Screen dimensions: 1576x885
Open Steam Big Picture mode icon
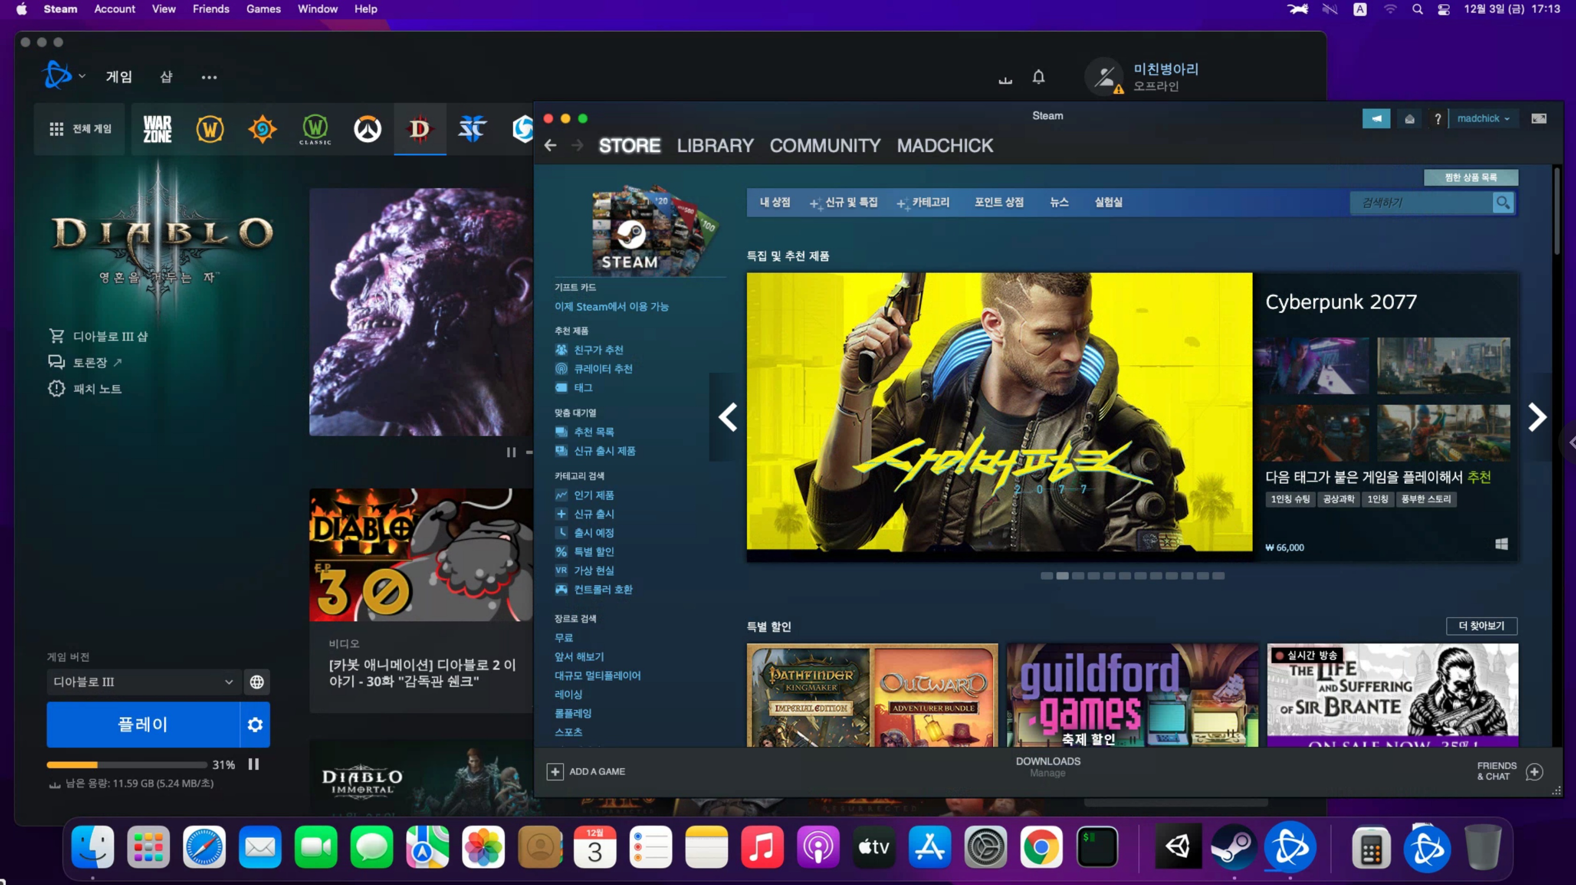coord(1538,119)
